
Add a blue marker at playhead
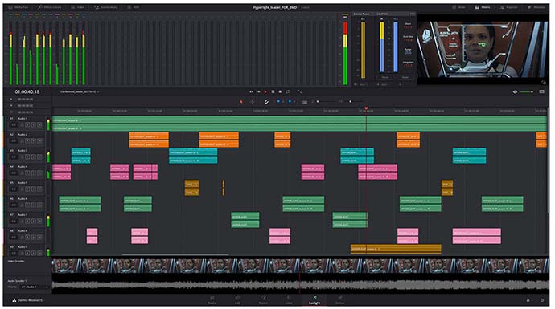pos(290,102)
